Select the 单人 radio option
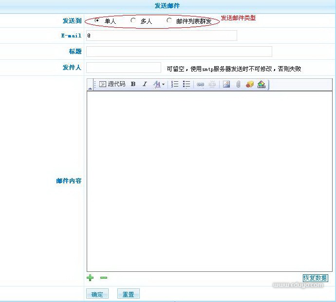The width and height of the screenshot is (336, 302). 97,20
